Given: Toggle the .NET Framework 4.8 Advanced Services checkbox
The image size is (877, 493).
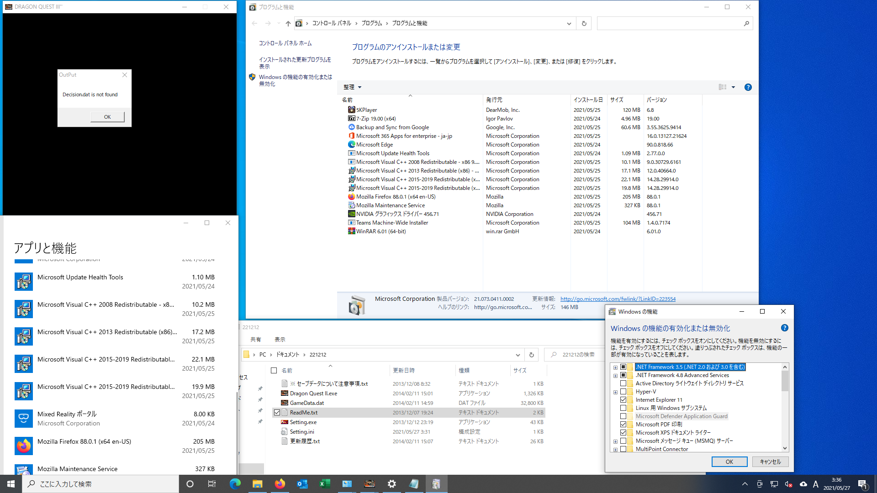Looking at the screenshot, I should pos(623,375).
